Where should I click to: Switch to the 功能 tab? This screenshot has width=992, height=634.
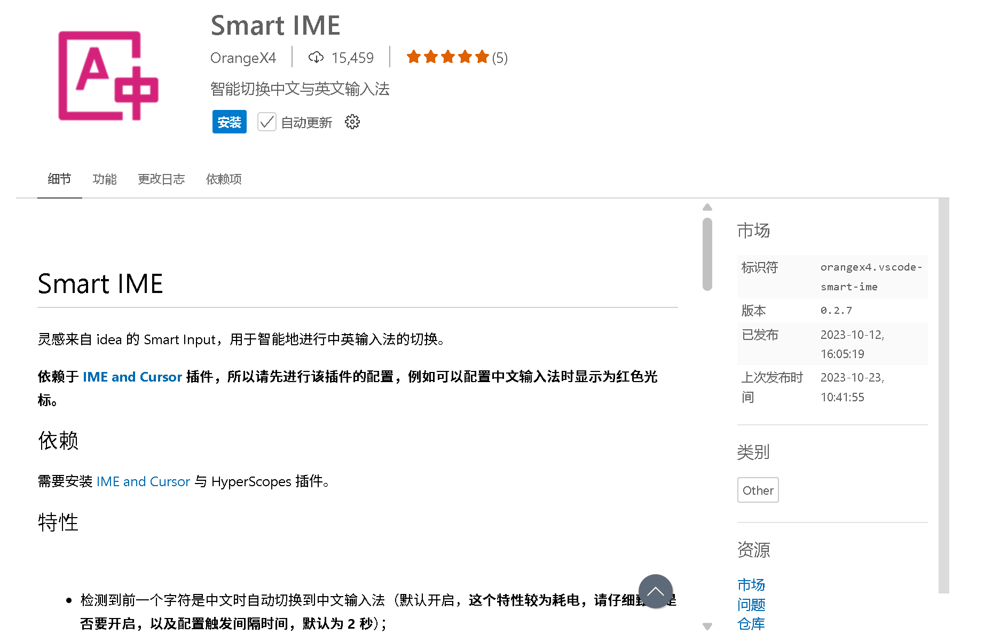point(105,179)
